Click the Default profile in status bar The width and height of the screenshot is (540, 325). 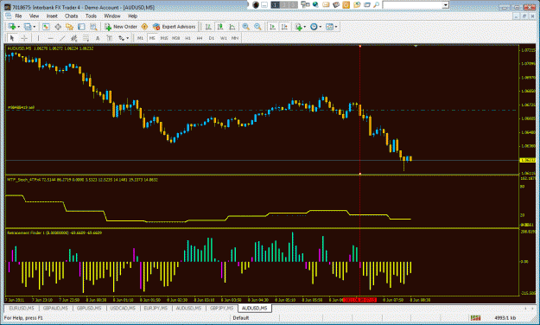click(241, 318)
